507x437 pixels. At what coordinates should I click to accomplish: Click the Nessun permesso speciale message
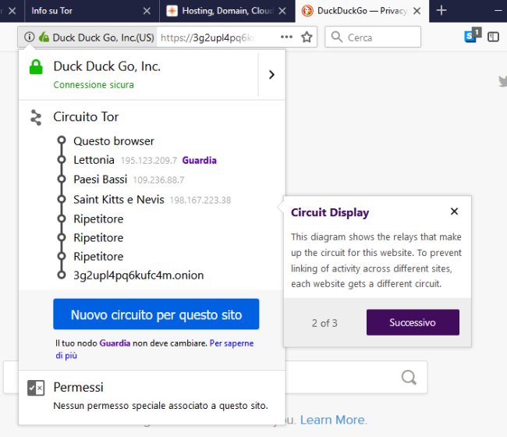click(161, 406)
